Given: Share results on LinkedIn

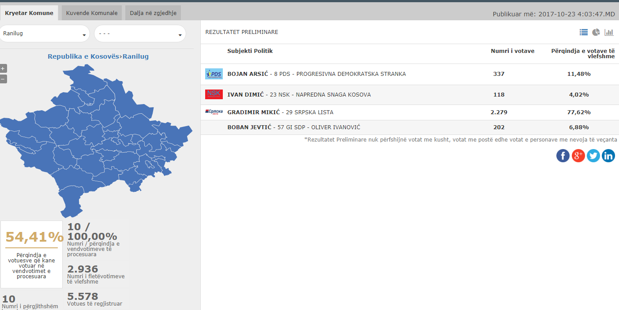Looking at the screenshot, I should [608, 156].
